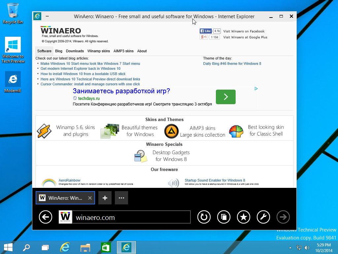Viewport: 338px width, 254px height.
Task: Select the Winamp 5.6 skins lightning icon
Action: (44, 131)
